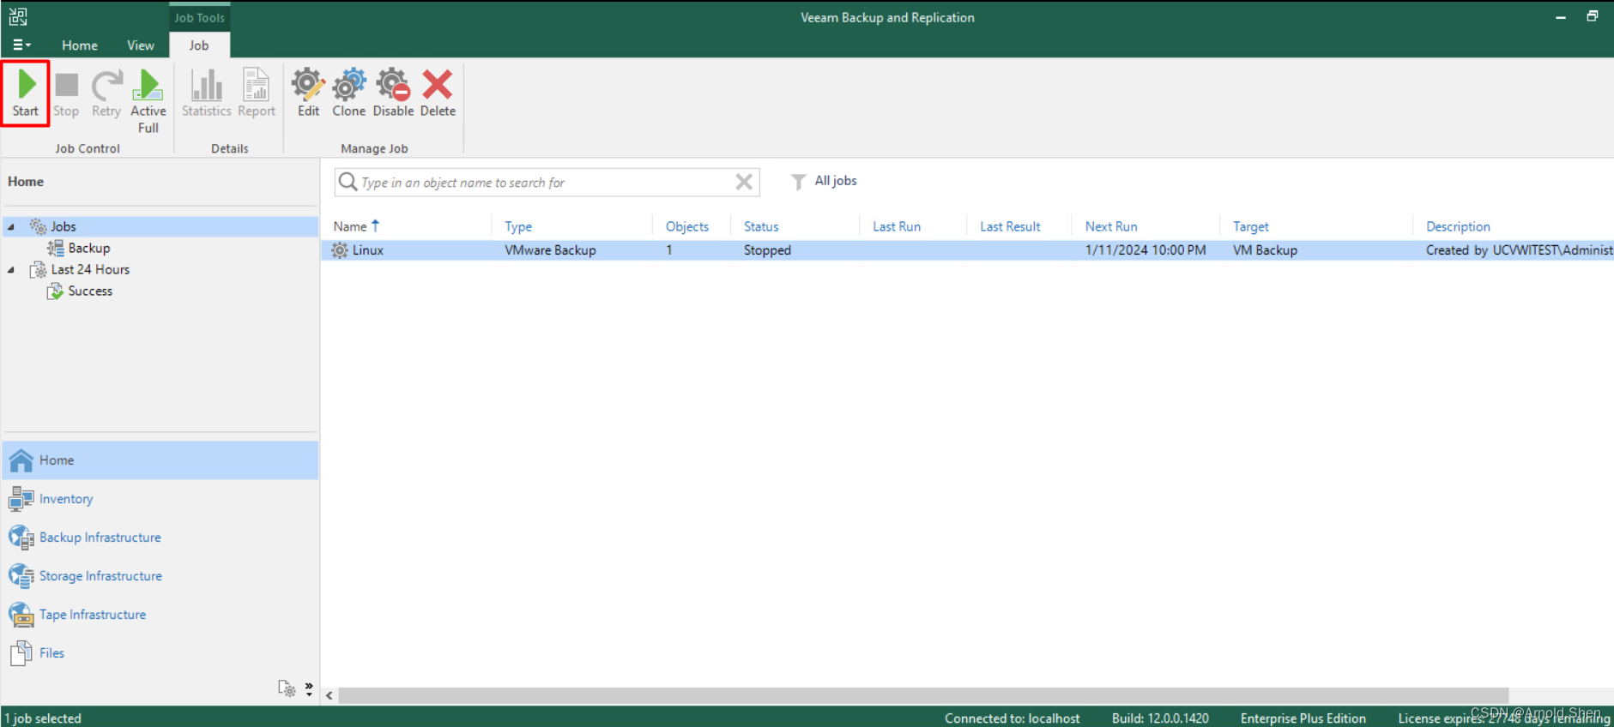Open Storage Infrastructure view
Image resolution: width=1614 pixels, height=727 pixels.
click(x=160, y=576)
